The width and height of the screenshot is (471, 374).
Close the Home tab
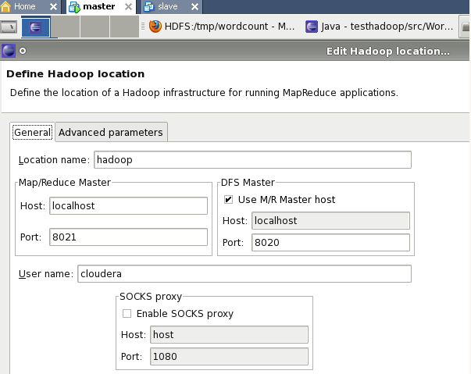pyautogui.click(x=54, y=6)
